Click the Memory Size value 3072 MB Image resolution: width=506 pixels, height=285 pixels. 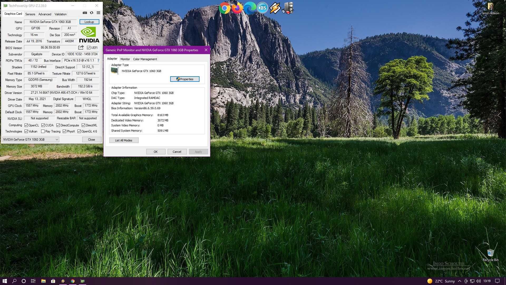[36, 86]
